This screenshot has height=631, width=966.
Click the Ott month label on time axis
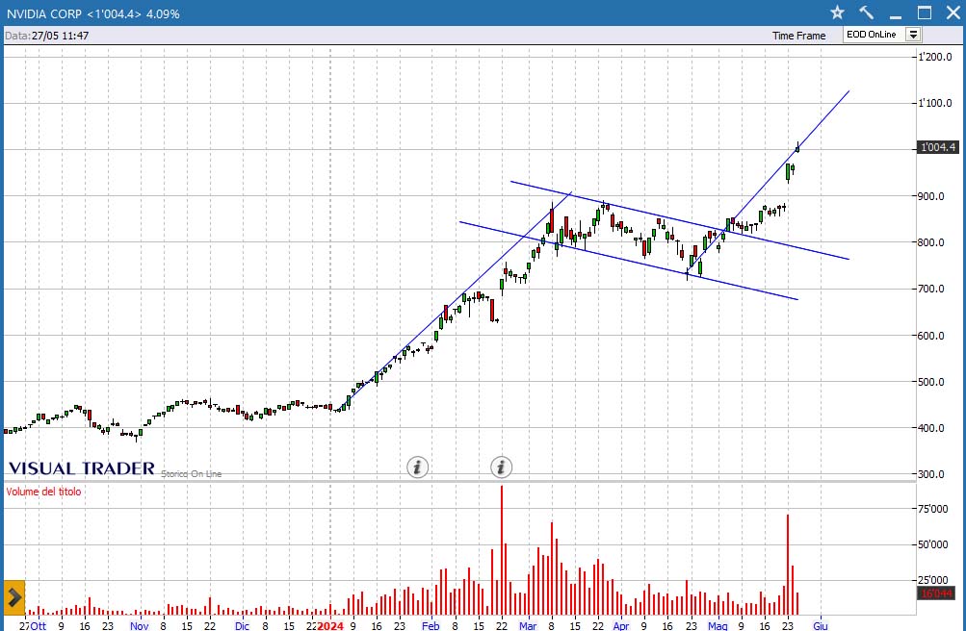[39, 625]
